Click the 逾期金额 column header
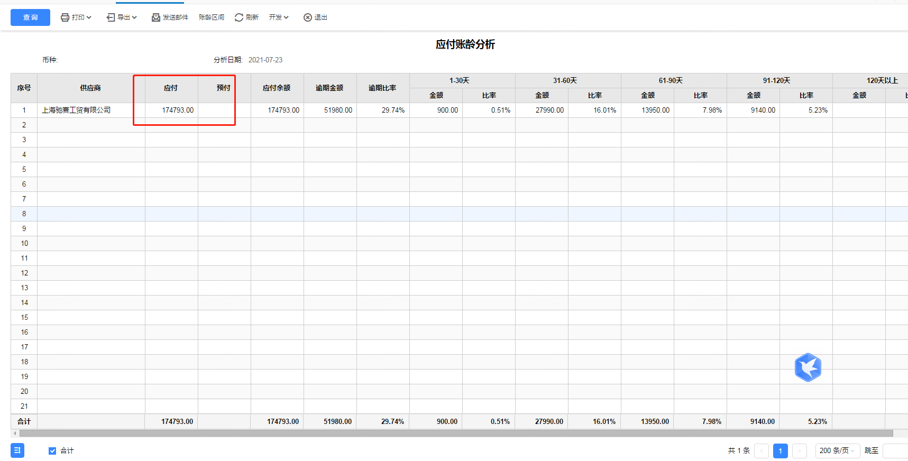 (x=329, y=88)
